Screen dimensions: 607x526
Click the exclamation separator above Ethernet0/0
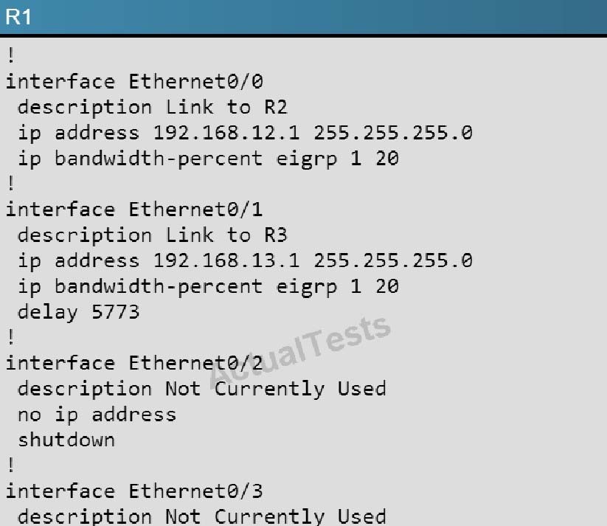click(11, 55)
